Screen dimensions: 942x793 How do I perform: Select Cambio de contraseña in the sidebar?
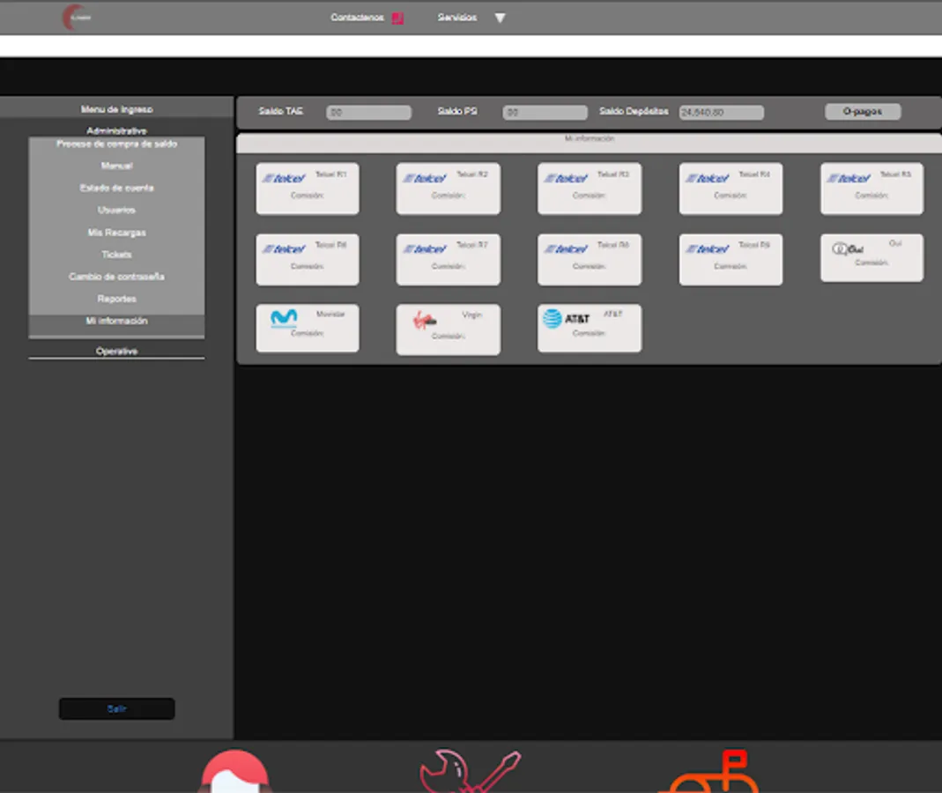[x=116, y=276]
